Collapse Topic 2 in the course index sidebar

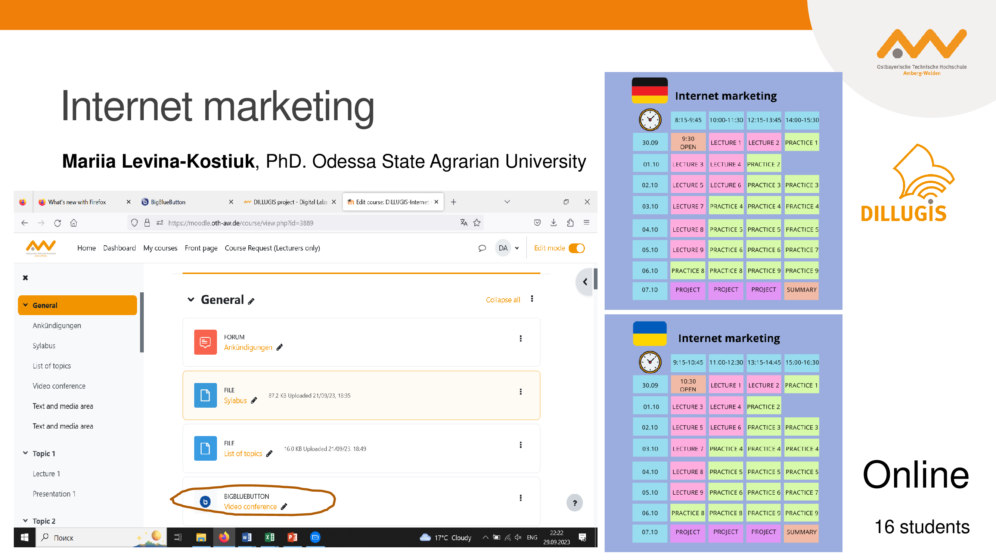pos(25,521)
